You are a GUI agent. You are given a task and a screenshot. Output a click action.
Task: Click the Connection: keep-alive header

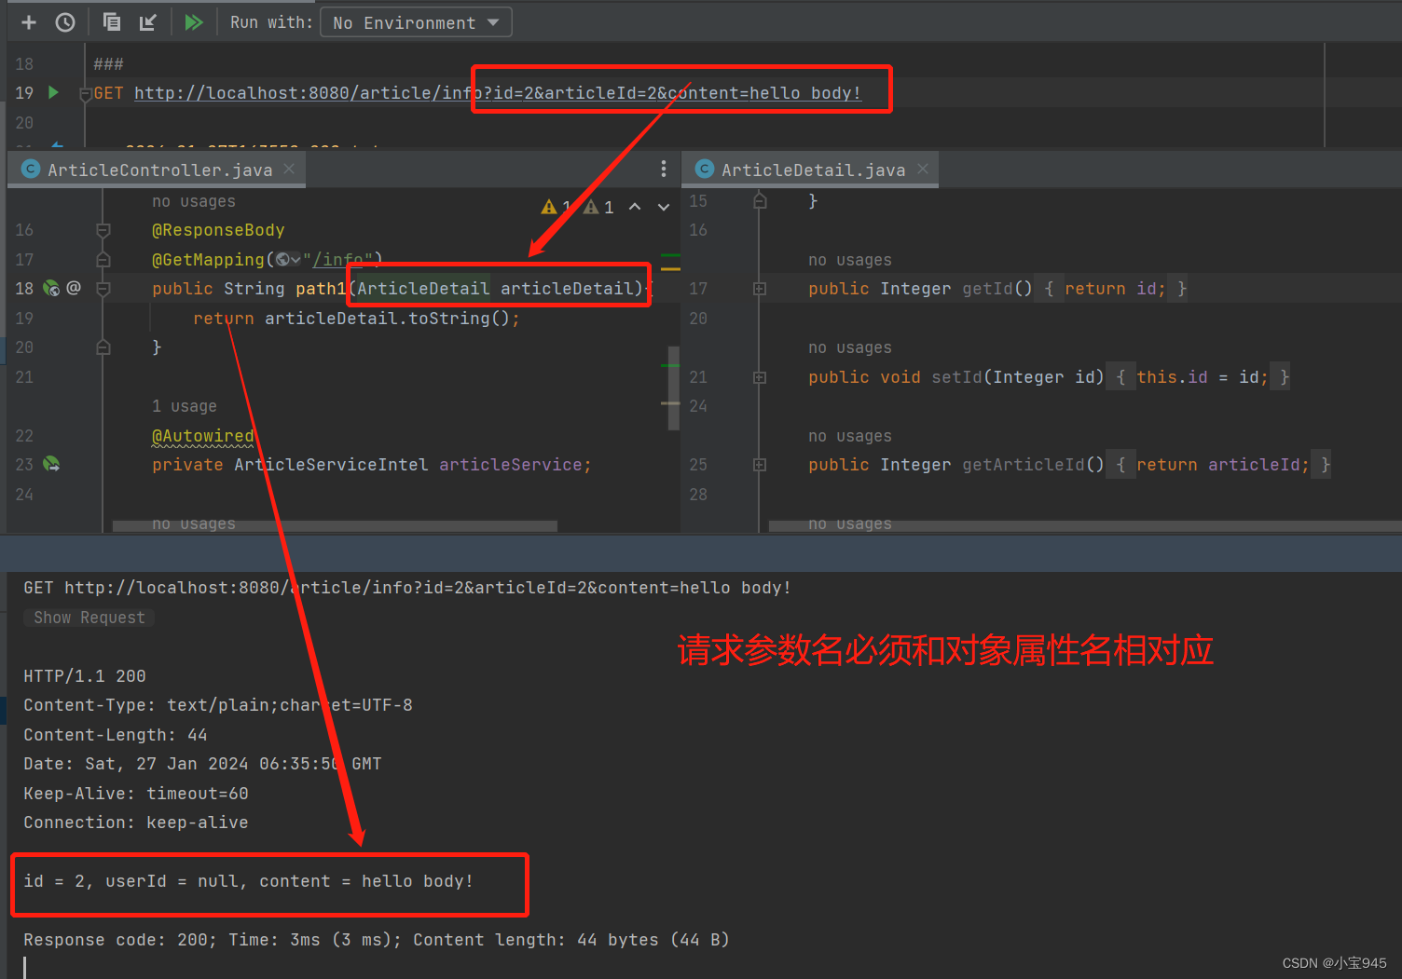136,823
